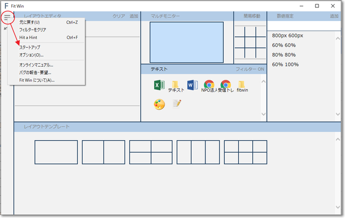The height and width of the screenshot is (218, 345).
Task: Select the Chrome icon labeled NPO法人
Action: [209, 85]
